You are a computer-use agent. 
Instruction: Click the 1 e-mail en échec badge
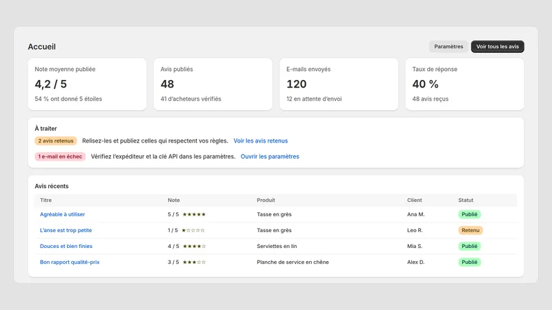click(60, 156)
